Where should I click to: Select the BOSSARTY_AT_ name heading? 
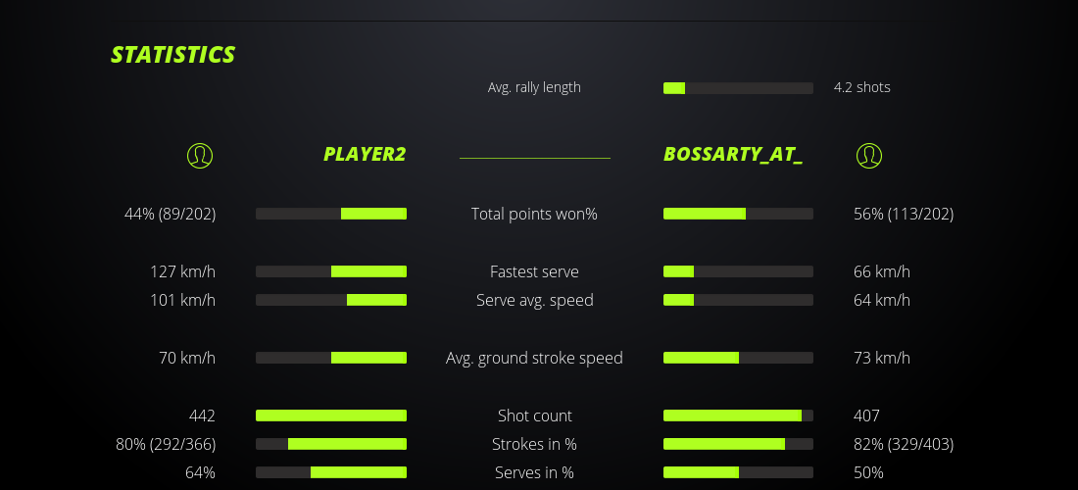coord(733,154)
